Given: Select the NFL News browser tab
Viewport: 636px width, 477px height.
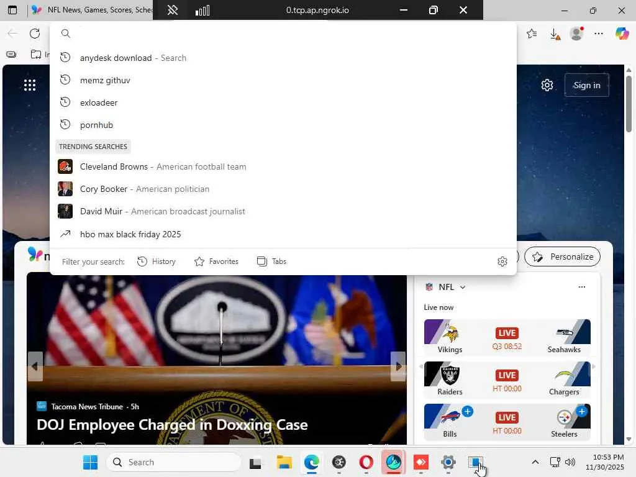Looking at the screenshot, I should coord(92,10).
